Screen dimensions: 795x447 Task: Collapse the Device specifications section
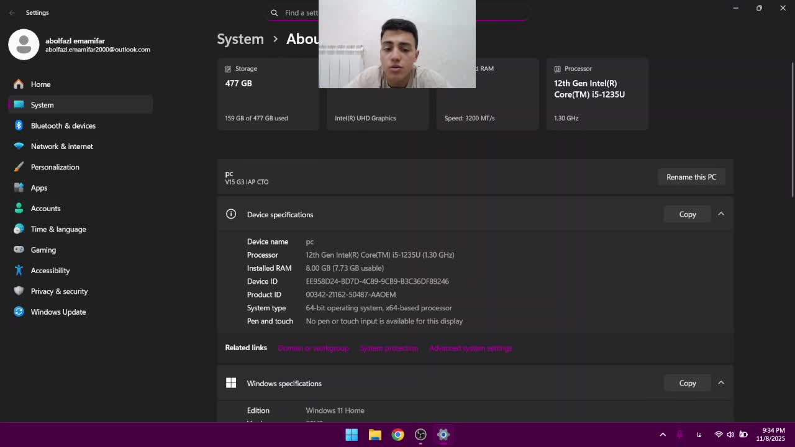tap(721, 214)
